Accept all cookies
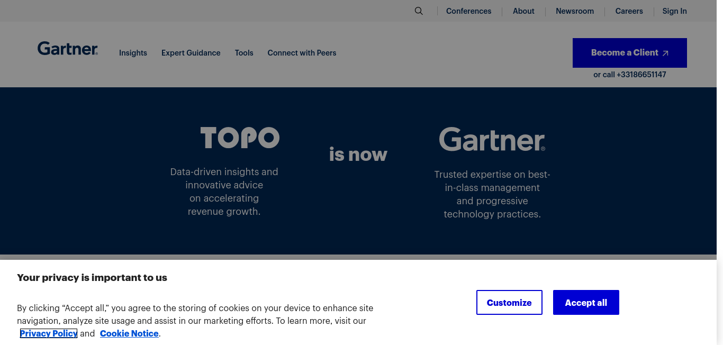 (586, 303)
